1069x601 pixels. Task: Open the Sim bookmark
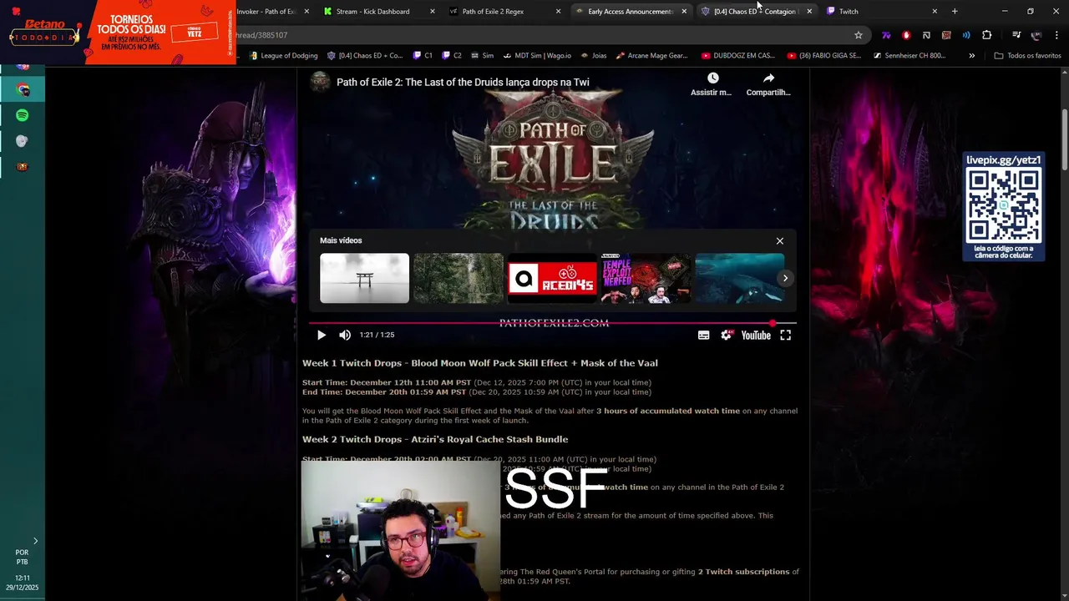(482, 56)
